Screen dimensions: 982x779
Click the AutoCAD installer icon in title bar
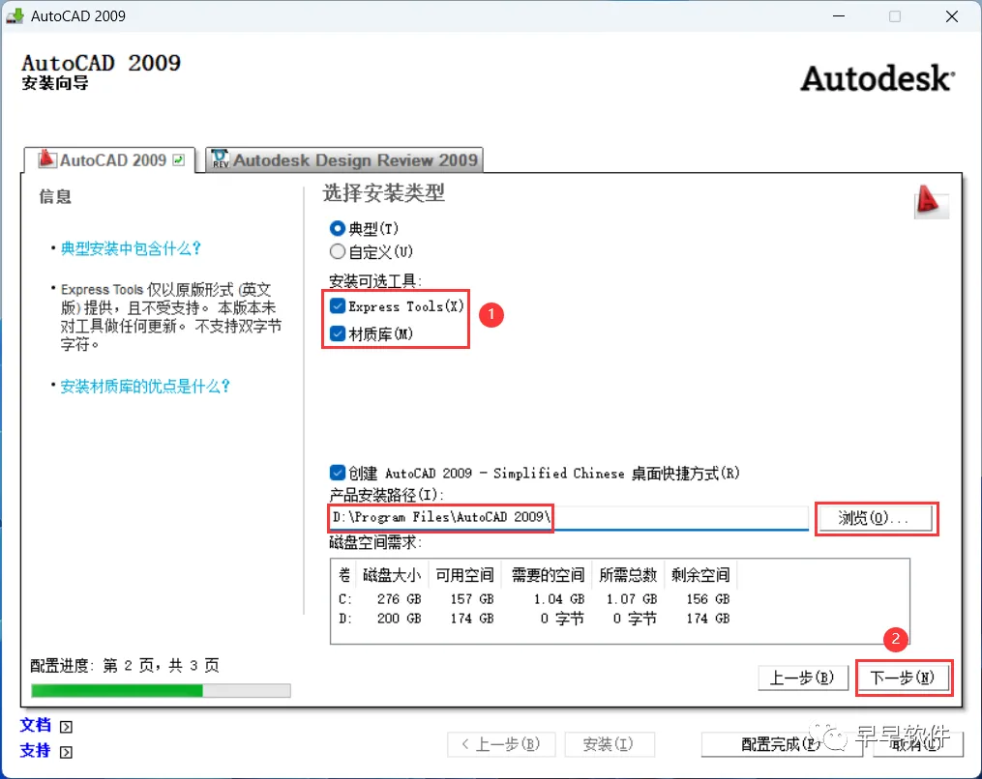point(15,15)
